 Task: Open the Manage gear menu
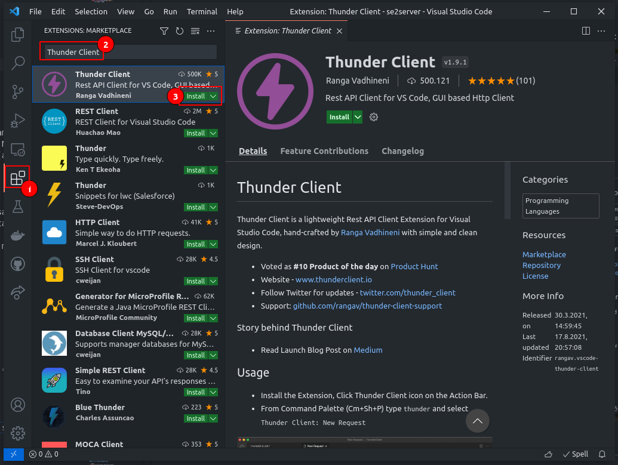17,433
